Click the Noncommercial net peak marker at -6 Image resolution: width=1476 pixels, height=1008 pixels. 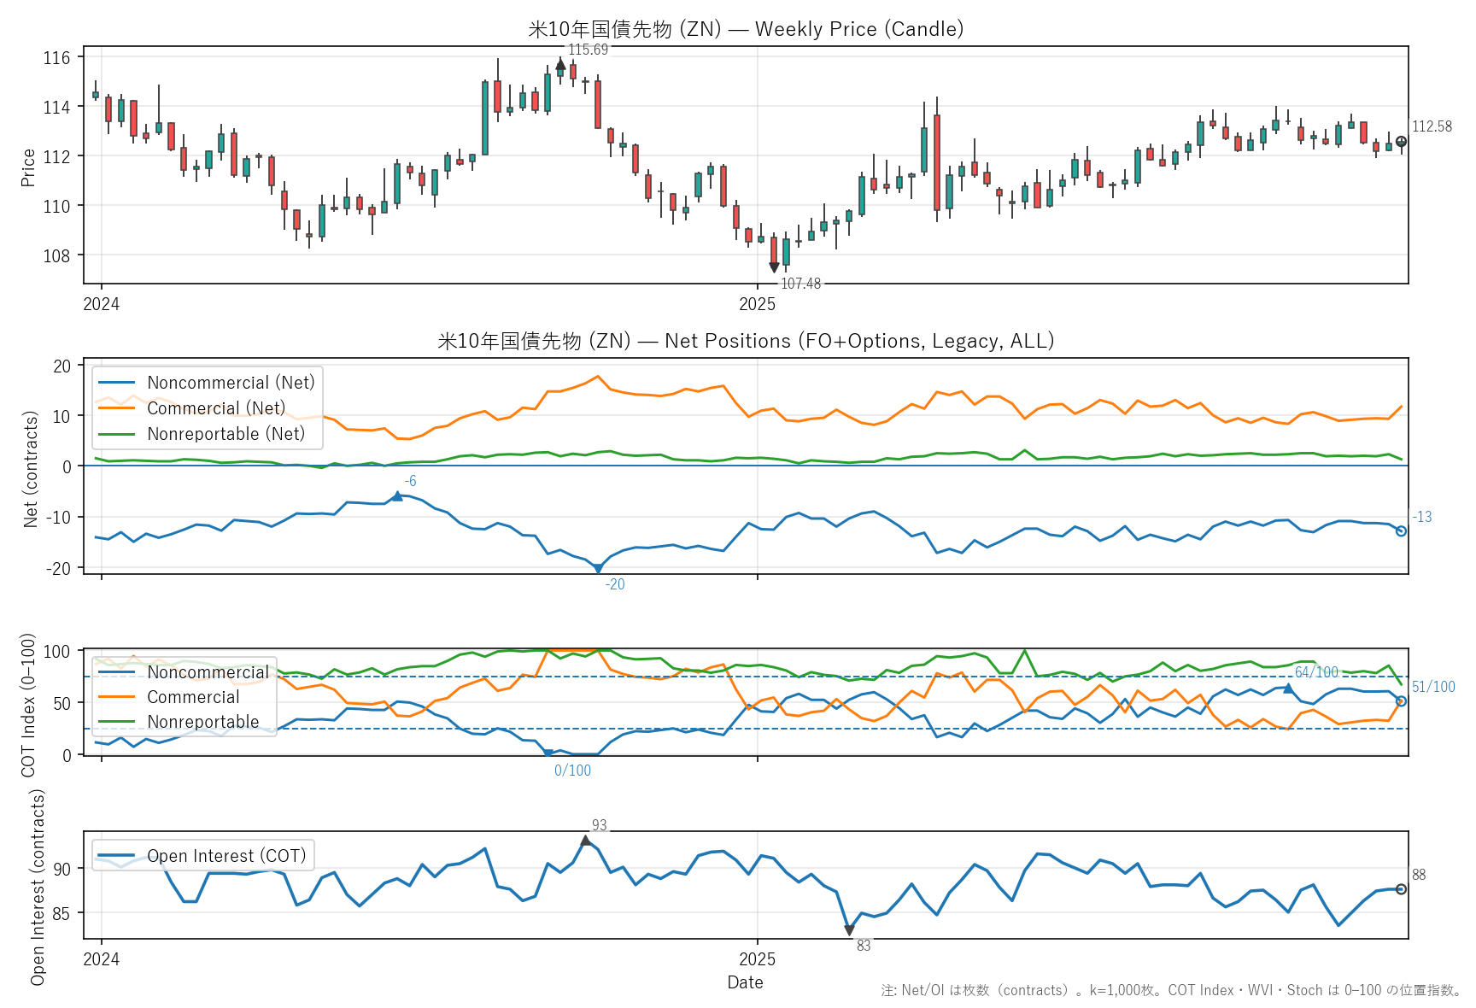(x=397, y=495)
